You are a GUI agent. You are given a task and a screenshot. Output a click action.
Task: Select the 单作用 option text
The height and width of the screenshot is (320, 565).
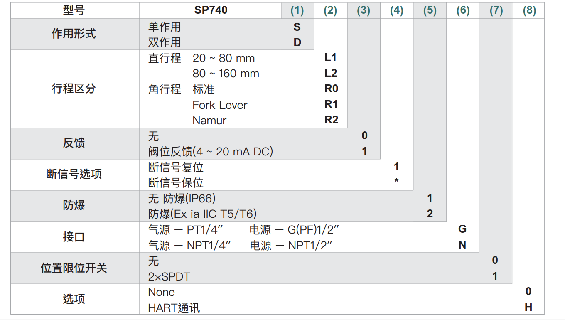click(x=165, y=27)
